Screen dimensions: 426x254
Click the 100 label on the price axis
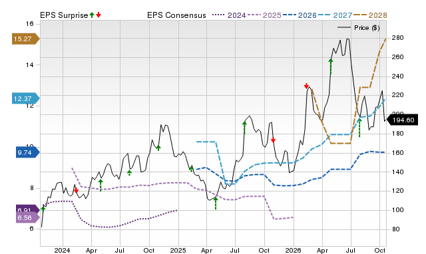(x=397, y=210)
